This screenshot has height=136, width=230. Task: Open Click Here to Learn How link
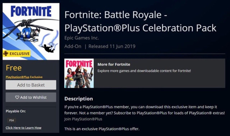[x=23, y=128]
